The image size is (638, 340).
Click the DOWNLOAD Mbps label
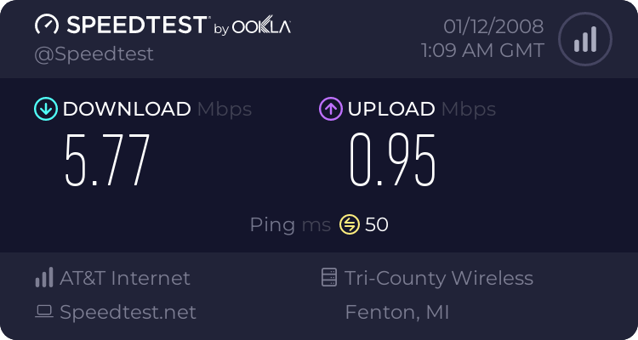click(157, 109)
